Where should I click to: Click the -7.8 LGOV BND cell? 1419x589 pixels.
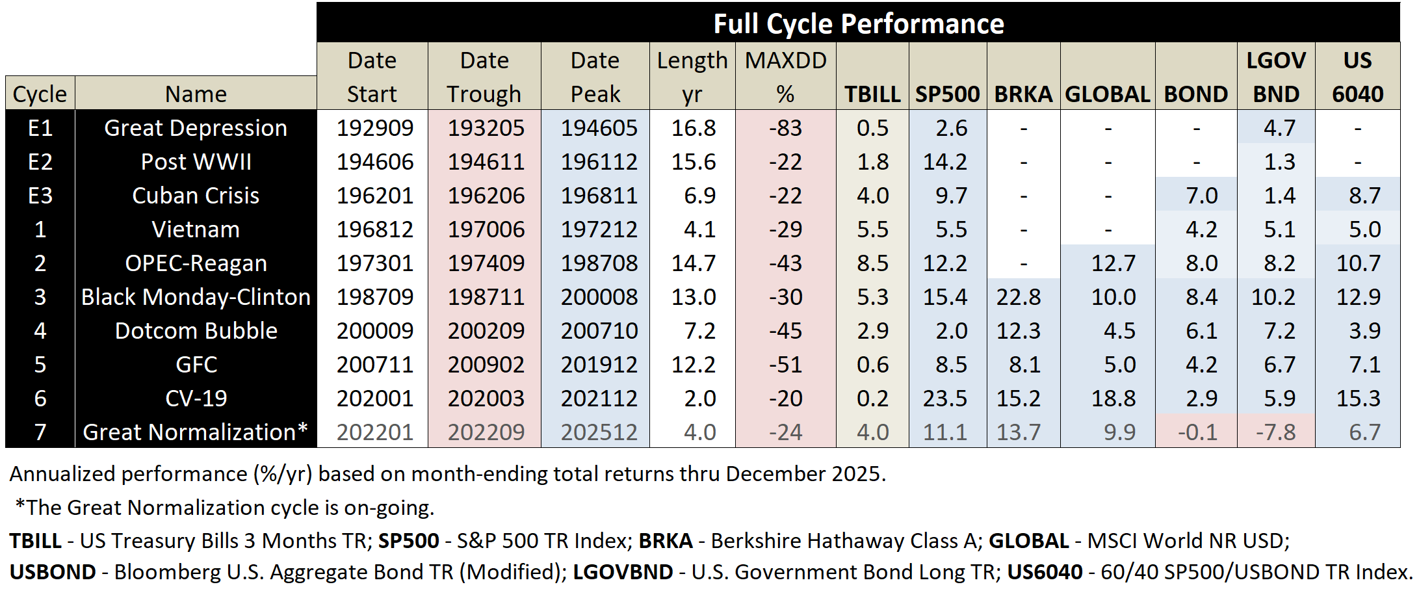click(x=1275, y=432)
